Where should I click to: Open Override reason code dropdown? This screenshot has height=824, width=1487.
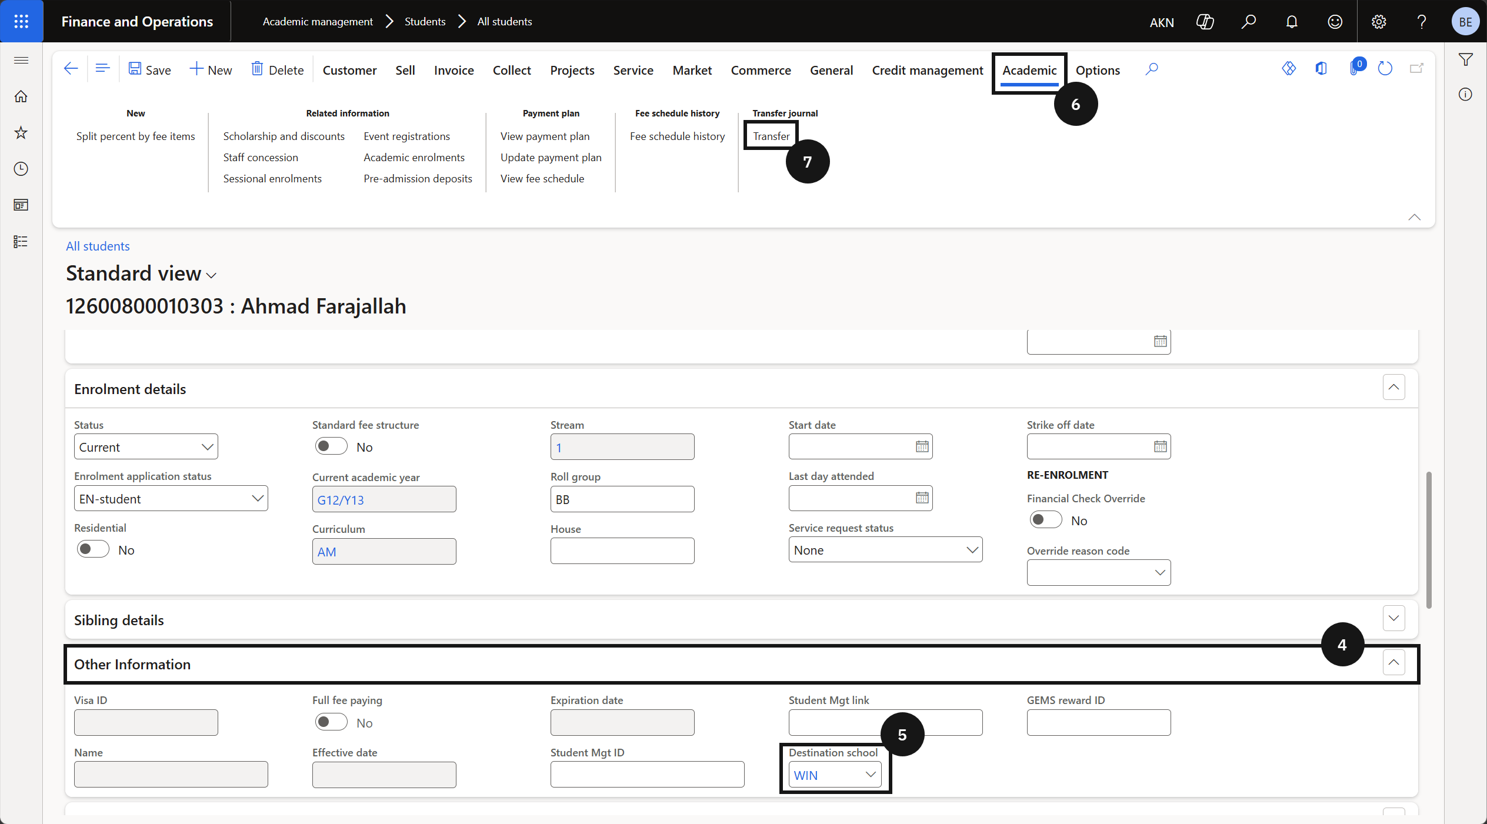tap(1099, 572)
